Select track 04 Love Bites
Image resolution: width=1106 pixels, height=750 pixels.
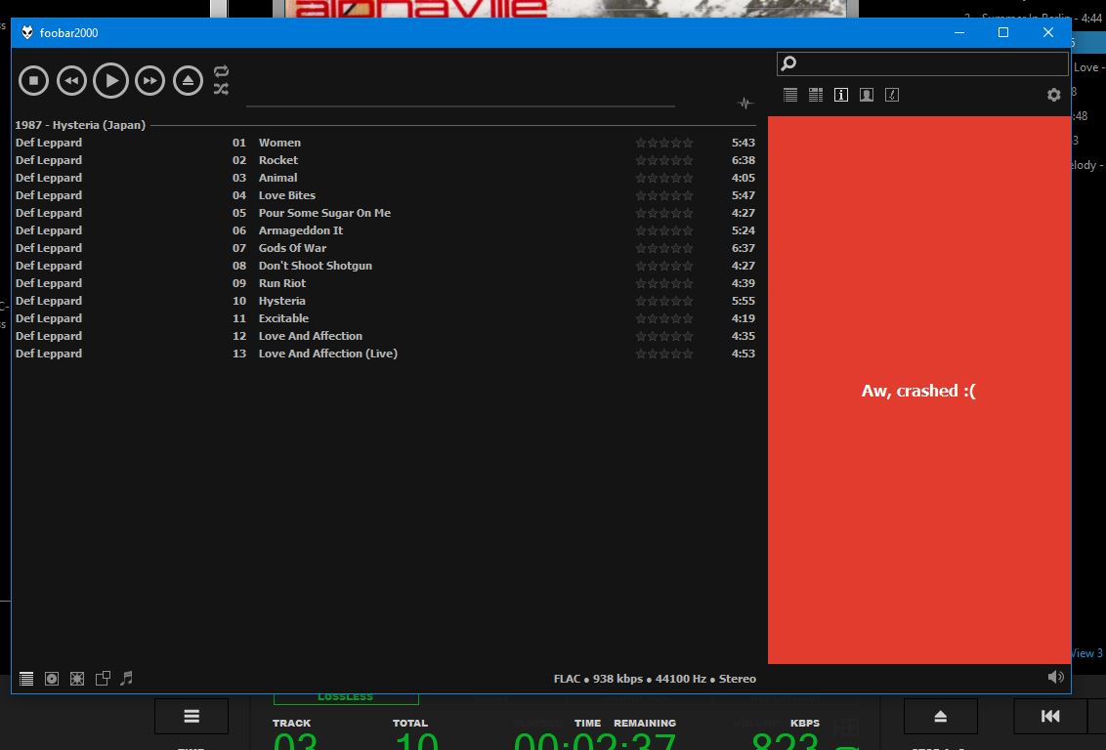point(385,195)
